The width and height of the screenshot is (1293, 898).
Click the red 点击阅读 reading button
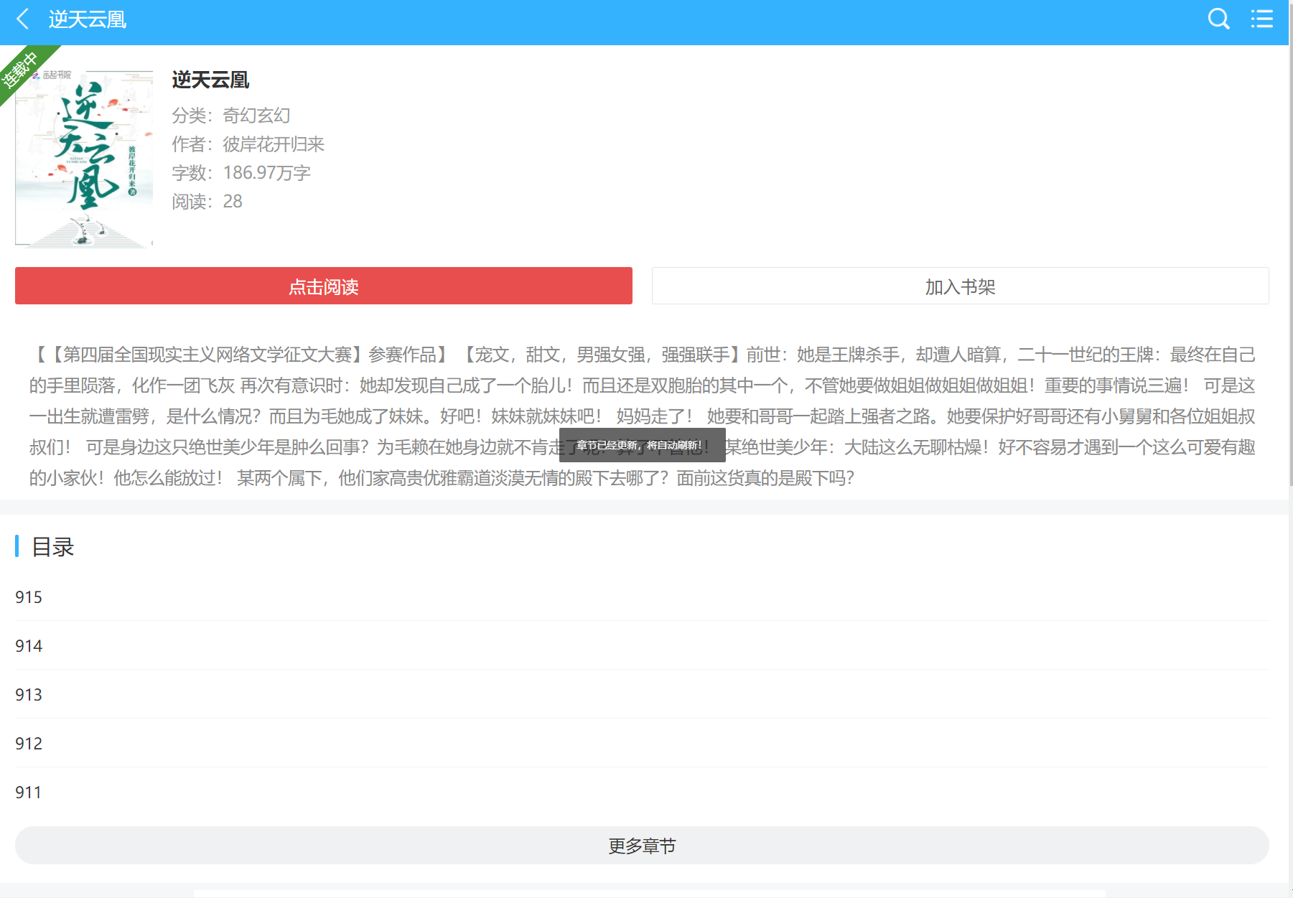(323, 286)
